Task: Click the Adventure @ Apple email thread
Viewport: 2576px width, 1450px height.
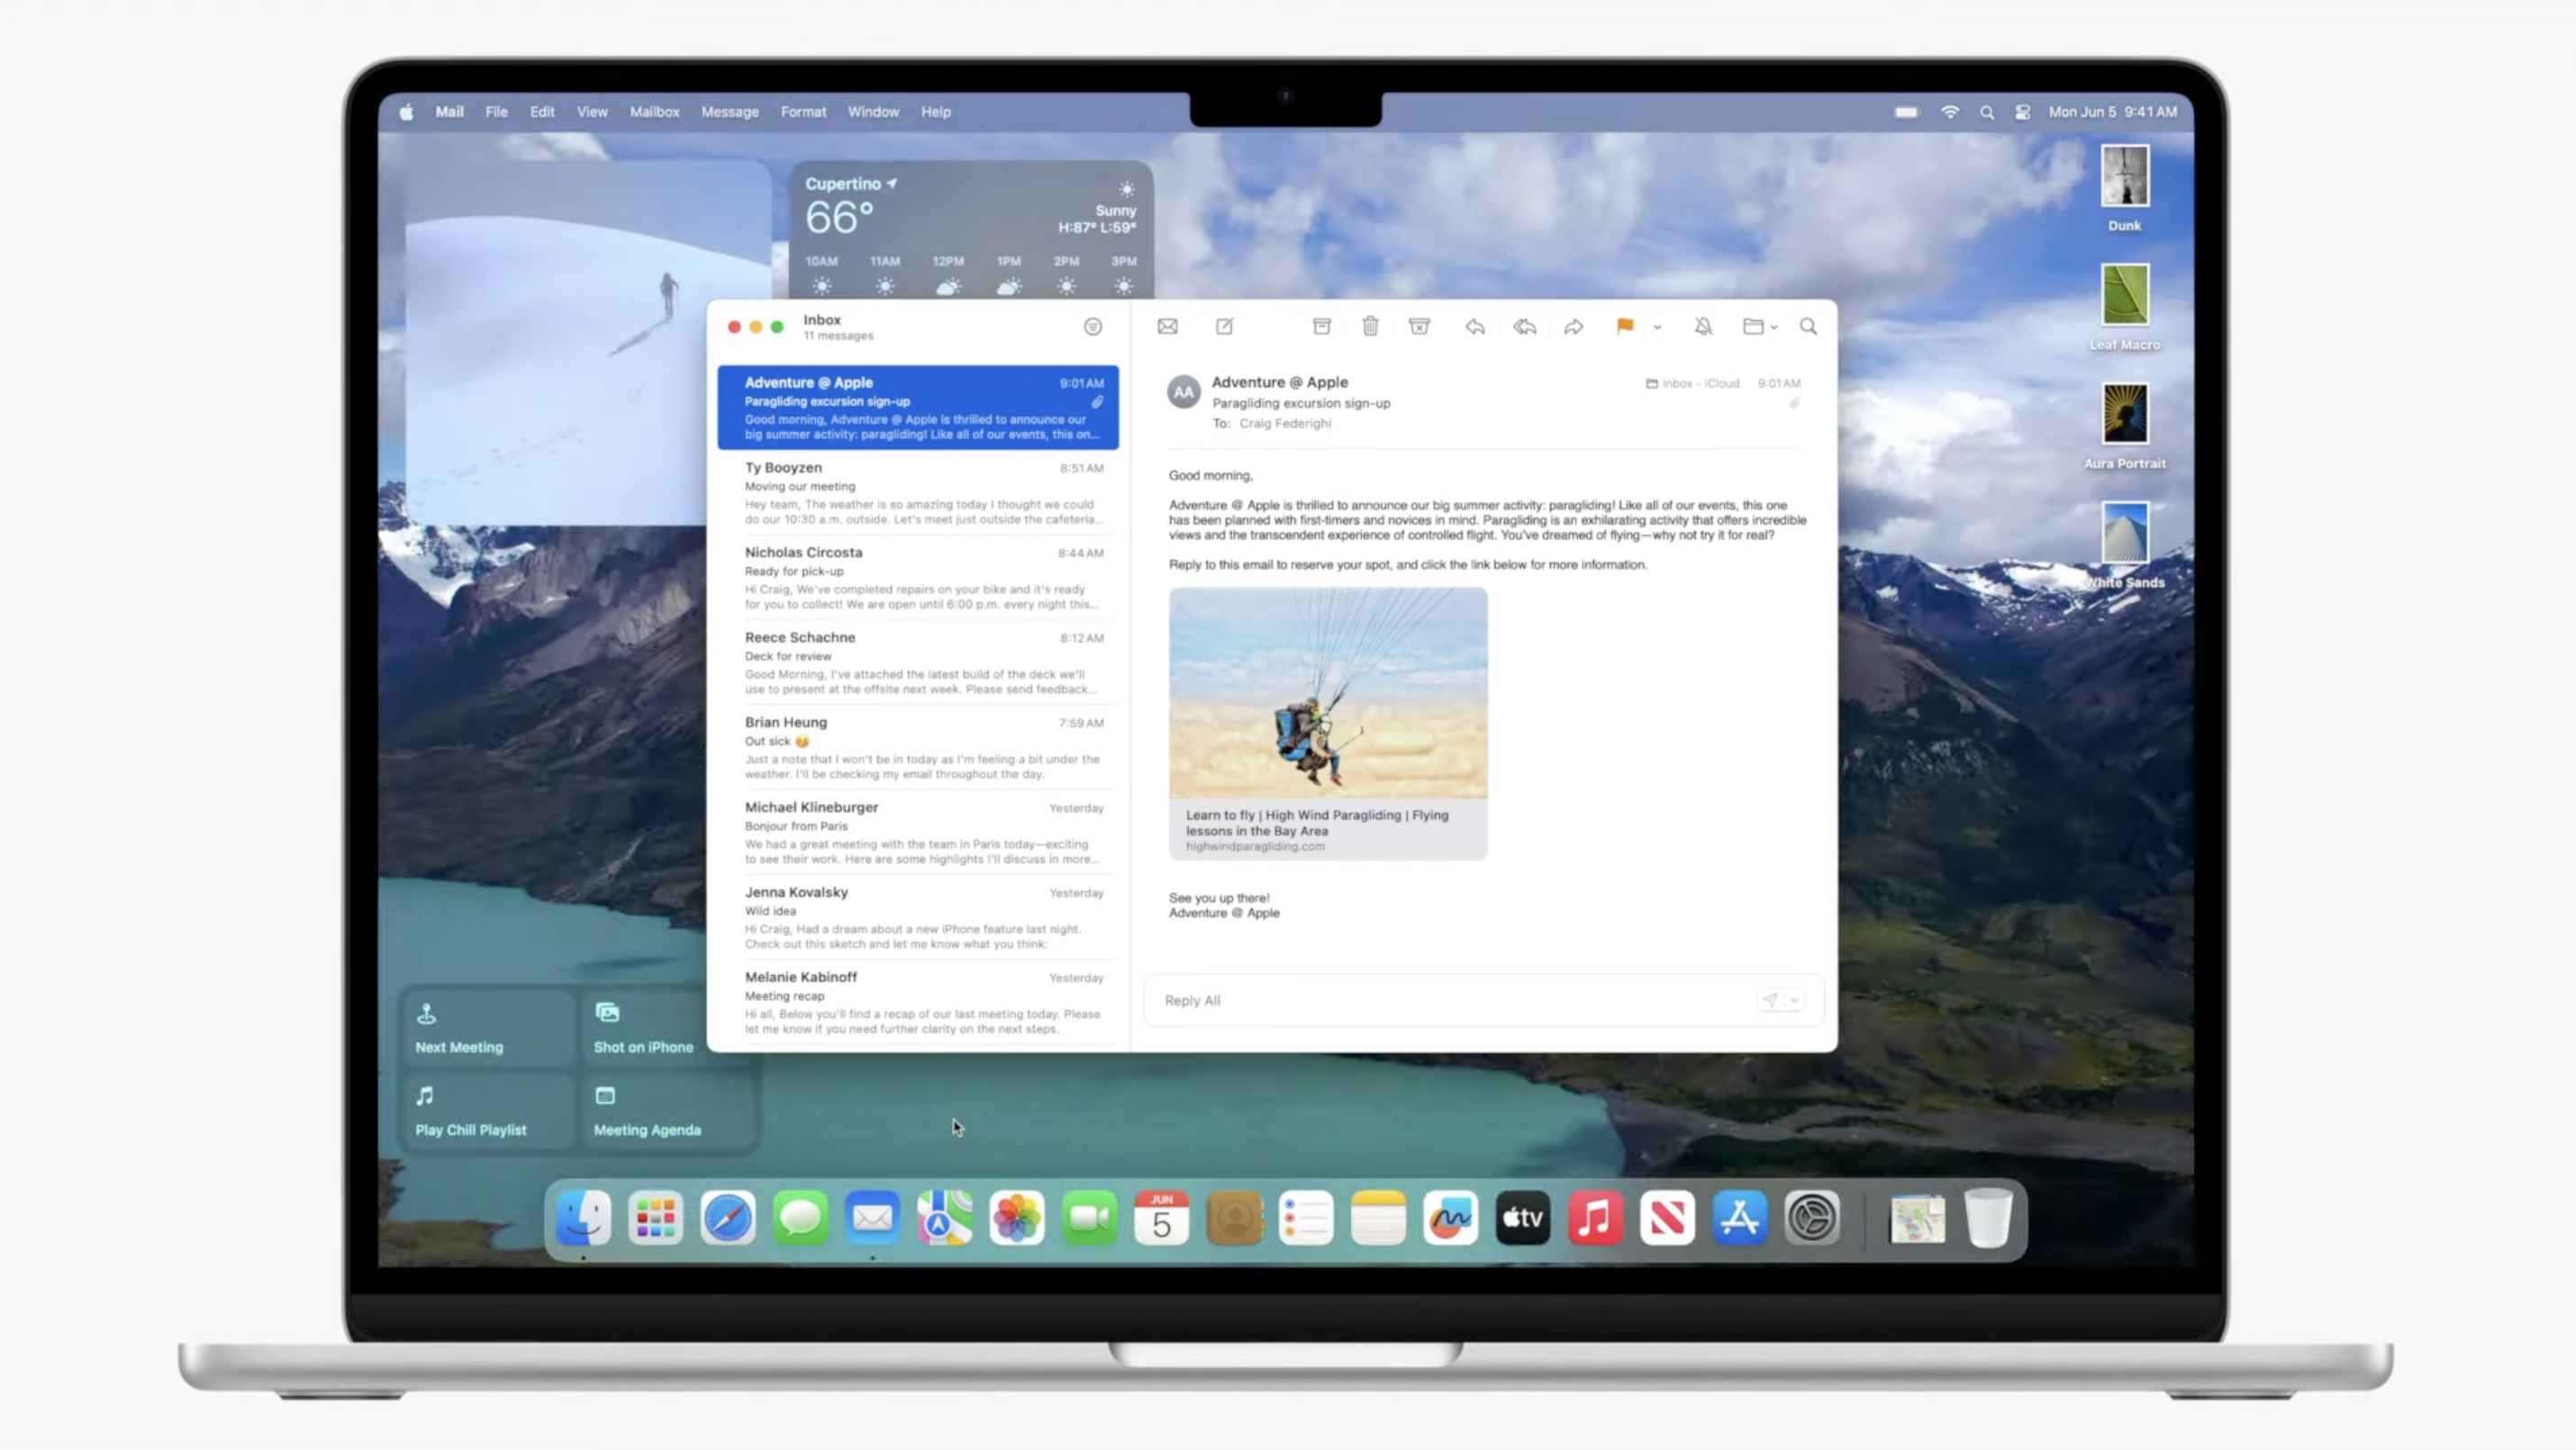Action: 917,405
